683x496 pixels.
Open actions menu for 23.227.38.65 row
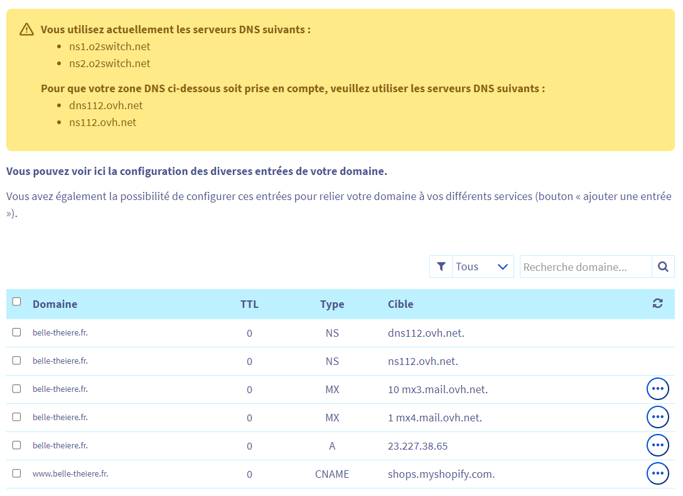(658, 446)
